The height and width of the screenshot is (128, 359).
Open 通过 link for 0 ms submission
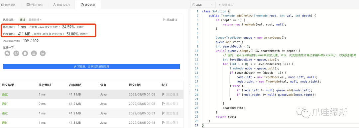[5, 104]
